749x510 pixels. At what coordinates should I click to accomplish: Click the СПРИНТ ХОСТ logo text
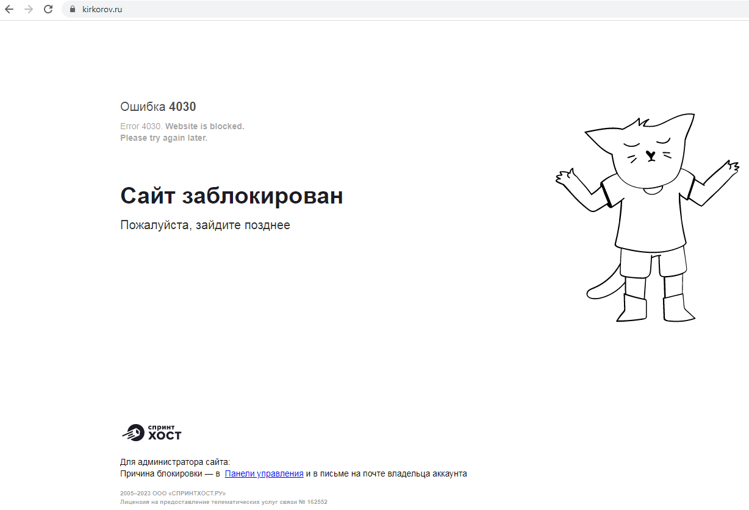pos(164,433)
